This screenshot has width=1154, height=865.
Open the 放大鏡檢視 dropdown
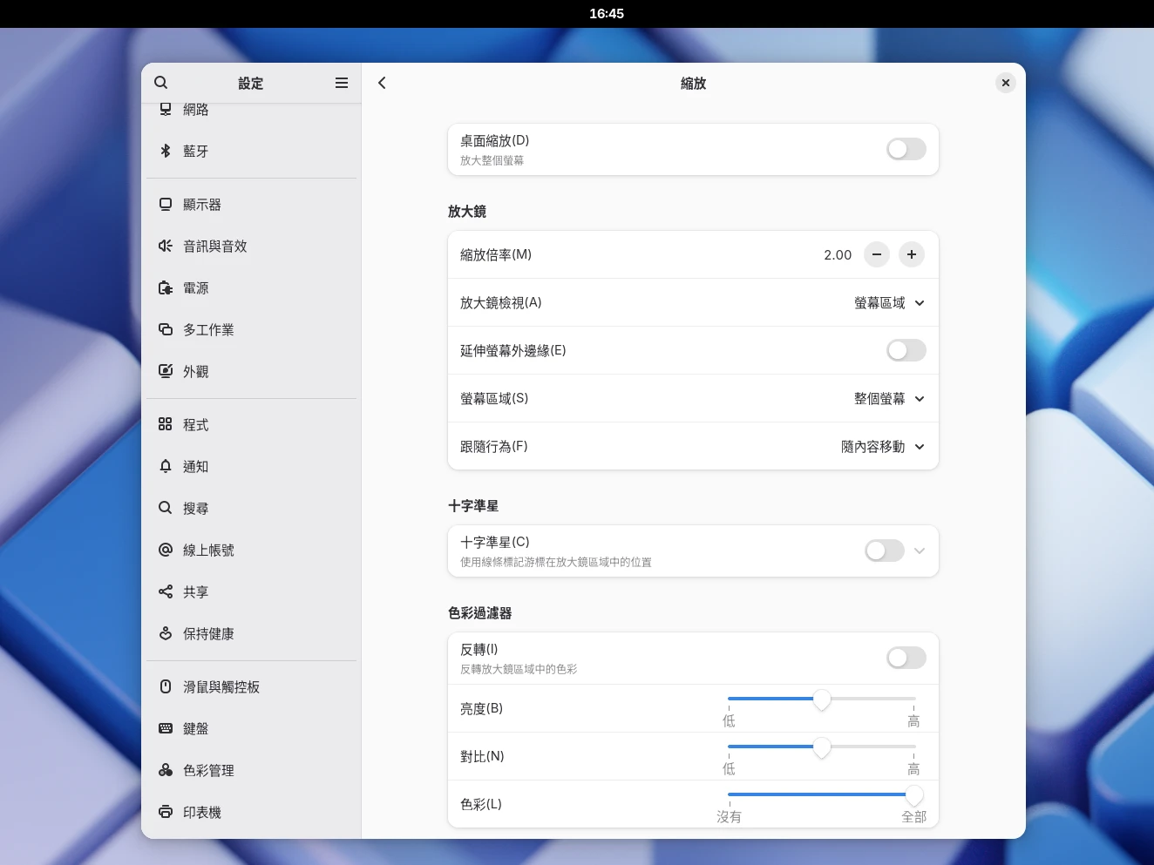pos(889,302)
